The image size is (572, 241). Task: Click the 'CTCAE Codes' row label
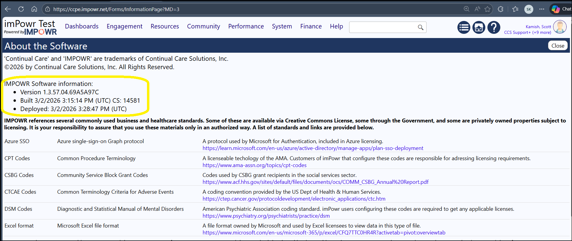[20, 192]
